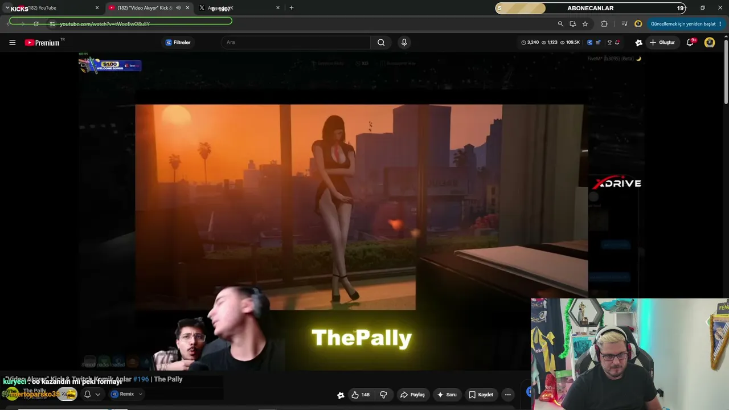Close the X browser tab
This screenshot has height=410, width=729.
(278, 8)
